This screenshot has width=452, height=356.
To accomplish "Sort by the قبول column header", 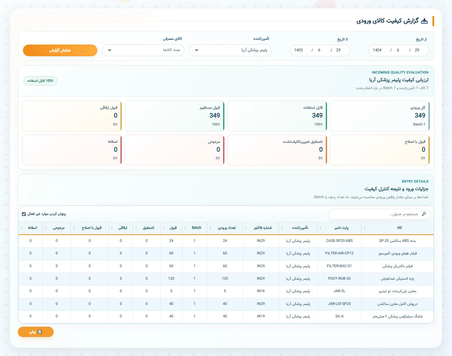I will pos(171,228).
